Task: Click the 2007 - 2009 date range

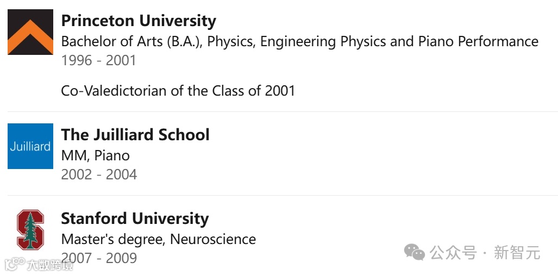Action: [x=99, y=258]
